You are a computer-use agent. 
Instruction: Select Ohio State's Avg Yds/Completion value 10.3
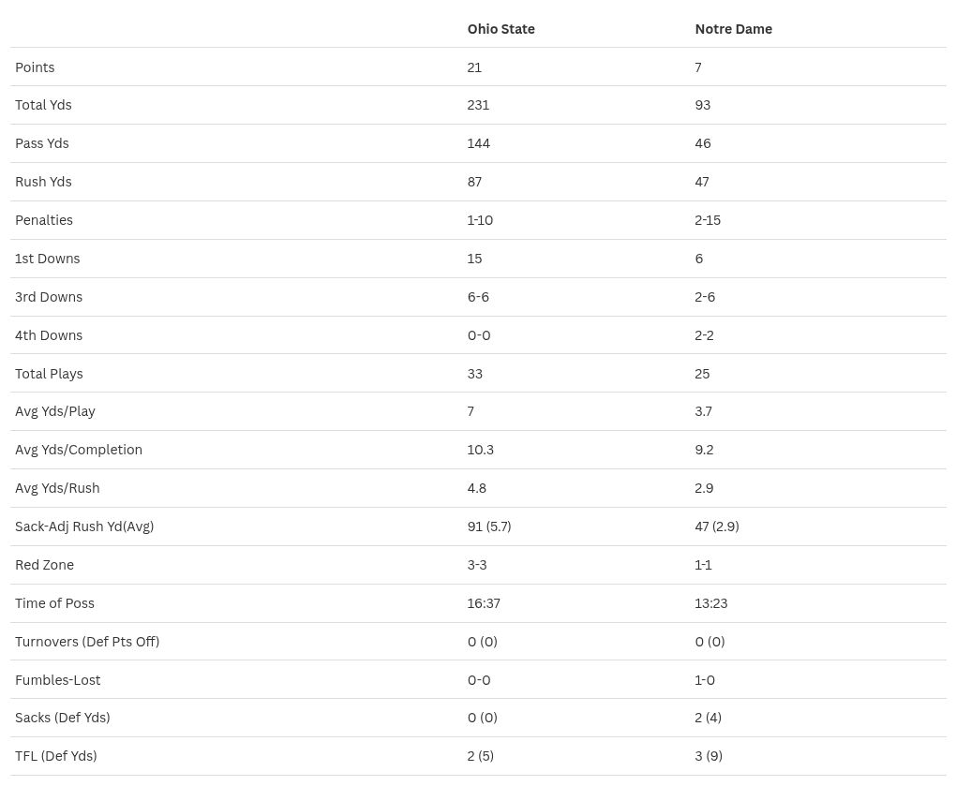coord(480,450)
